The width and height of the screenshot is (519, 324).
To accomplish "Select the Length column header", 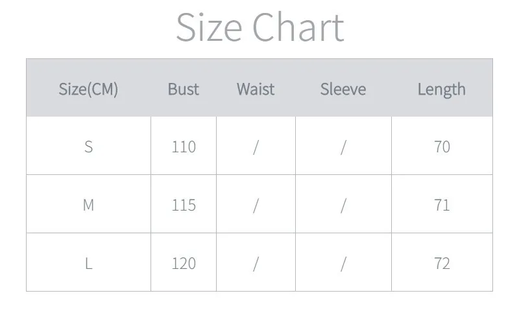I will (442, 89).
